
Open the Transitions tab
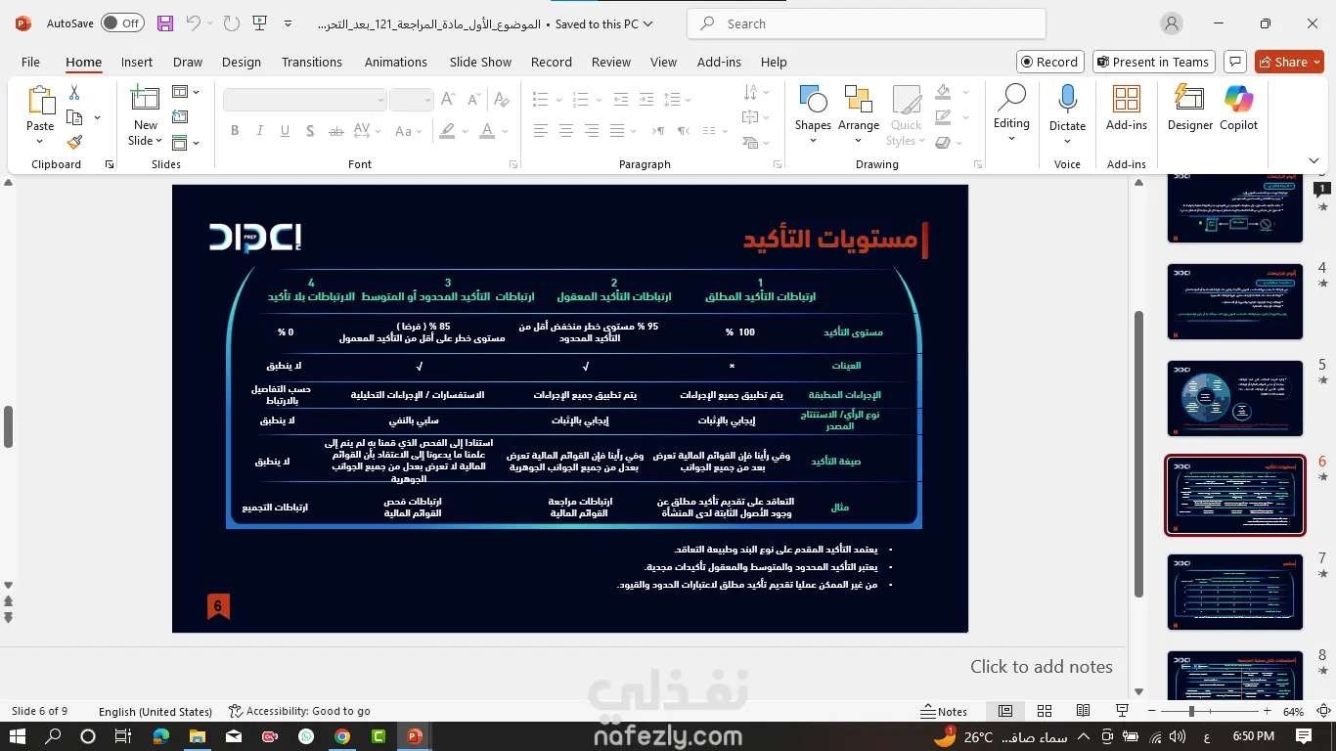[x=312, y=62]
